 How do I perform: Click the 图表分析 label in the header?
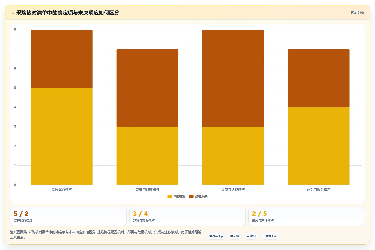point(357,12)
